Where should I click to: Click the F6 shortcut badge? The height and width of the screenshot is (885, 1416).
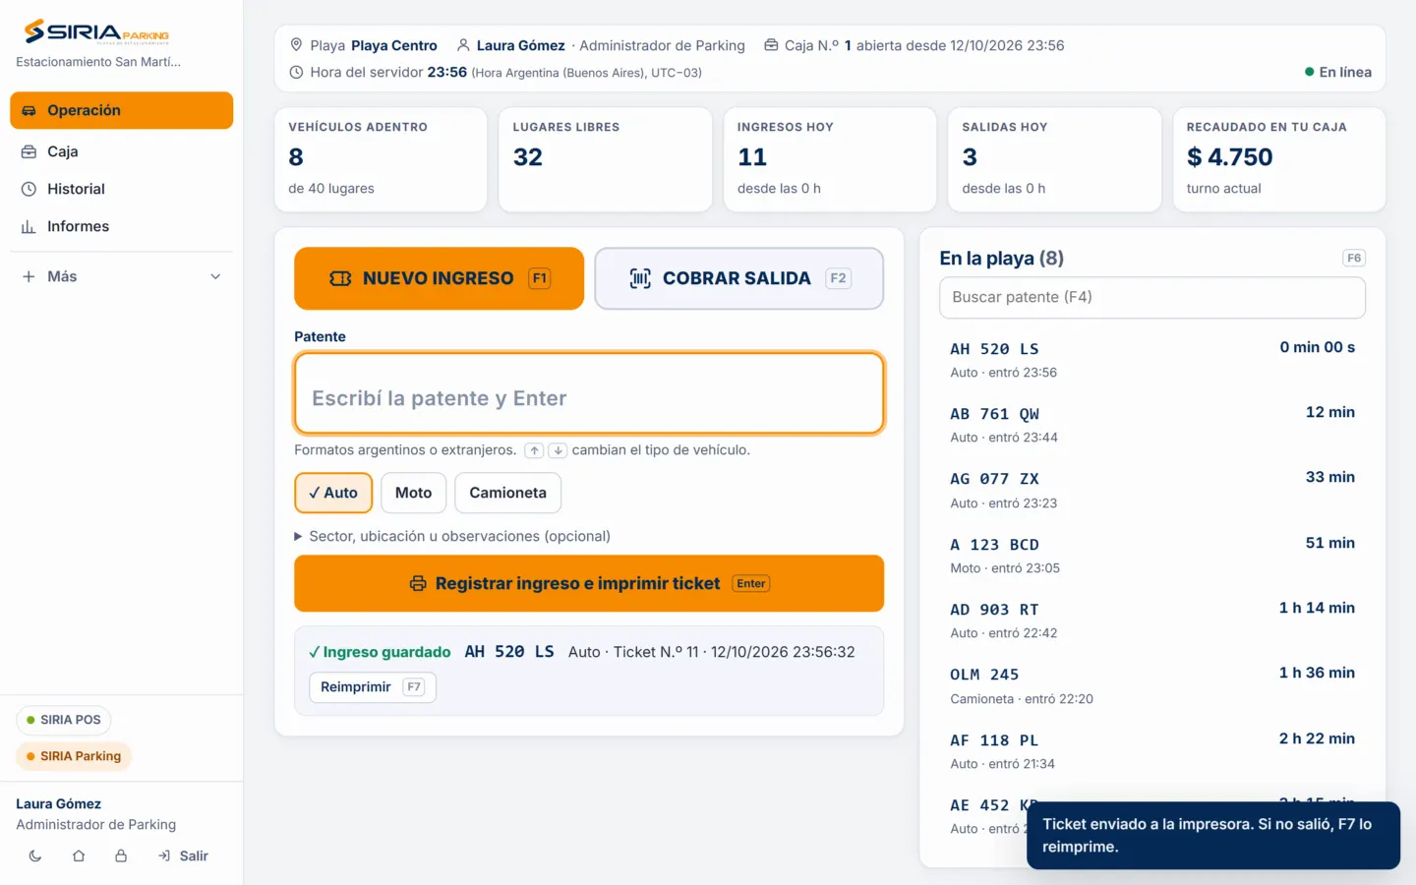[x=1354, y=258]
